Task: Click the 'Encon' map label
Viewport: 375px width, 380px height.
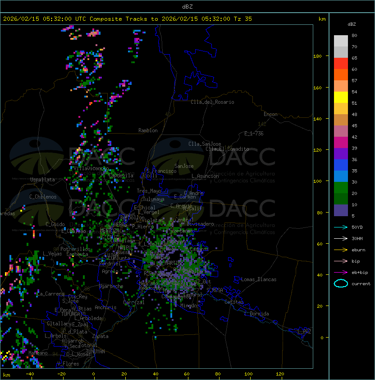Action: pyautogui.click(x=270, y=114)
